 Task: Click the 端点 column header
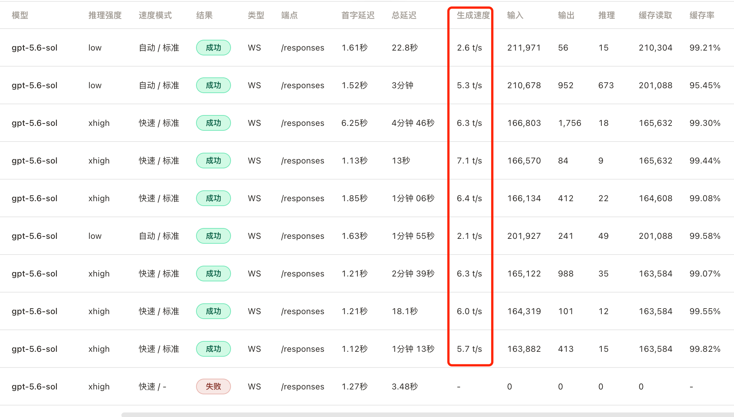(x=290, y=15)
